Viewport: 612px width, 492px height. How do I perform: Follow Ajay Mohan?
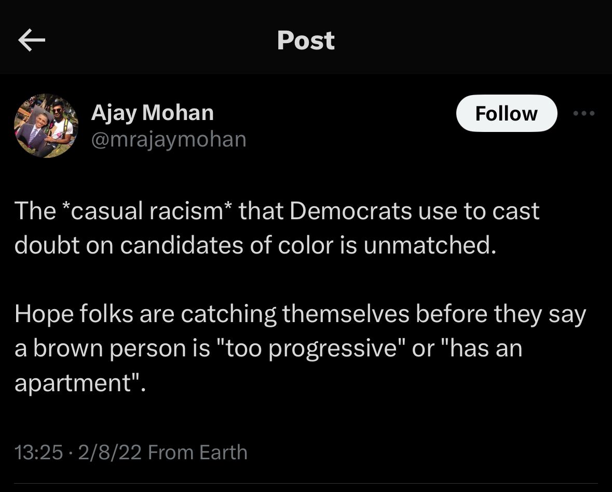tap(506, 113)
